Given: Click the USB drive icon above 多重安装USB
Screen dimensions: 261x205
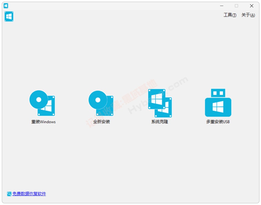Looking at the screenshot, I should [x=218, y=103].
